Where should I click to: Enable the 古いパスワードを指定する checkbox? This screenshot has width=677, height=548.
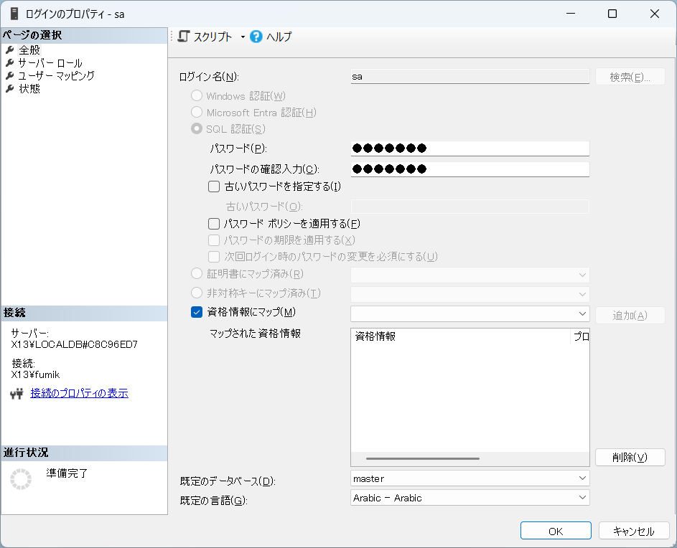pyautogui.click(x=213, y=186)
